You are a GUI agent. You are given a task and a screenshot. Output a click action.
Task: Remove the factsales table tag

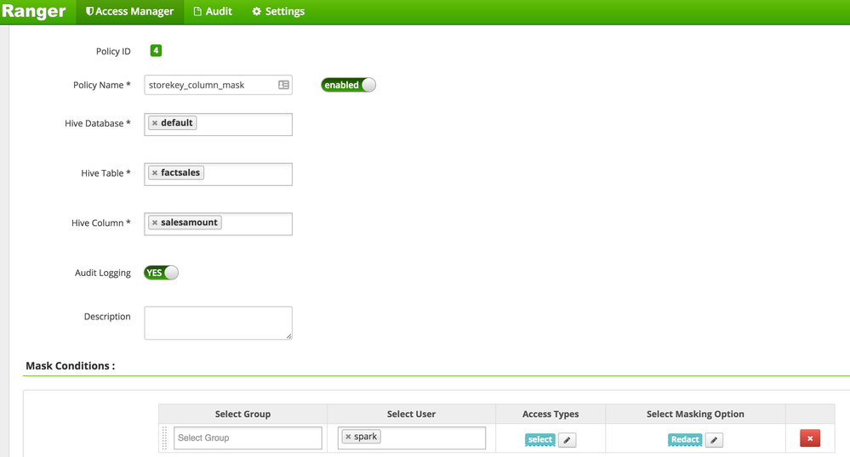click(x=155, y=172)
